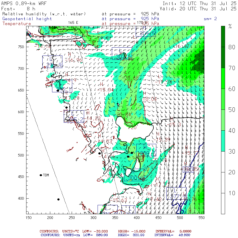Click the blue high box reading 300.8

(x=134, y=175)
